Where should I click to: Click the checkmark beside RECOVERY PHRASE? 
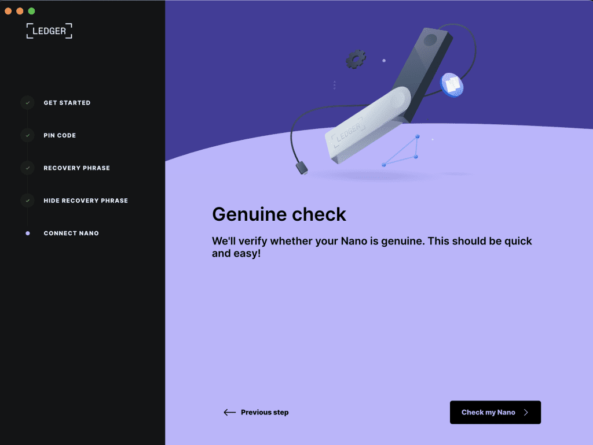[27, 168]
